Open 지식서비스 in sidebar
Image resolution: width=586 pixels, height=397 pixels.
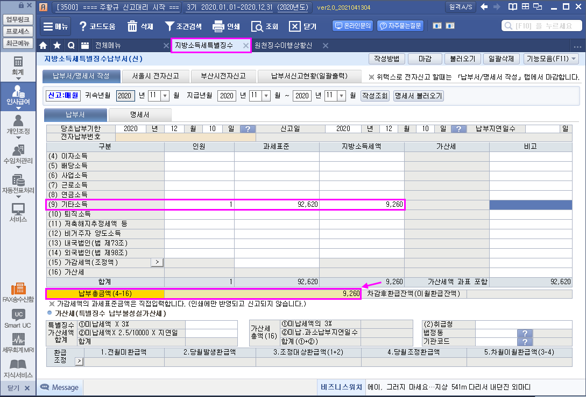click(x=18, y=369)
